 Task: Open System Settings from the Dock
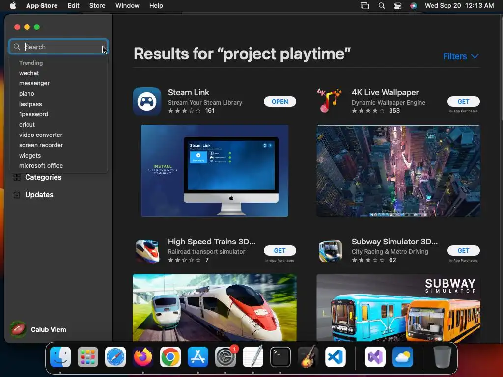[225, 357]
